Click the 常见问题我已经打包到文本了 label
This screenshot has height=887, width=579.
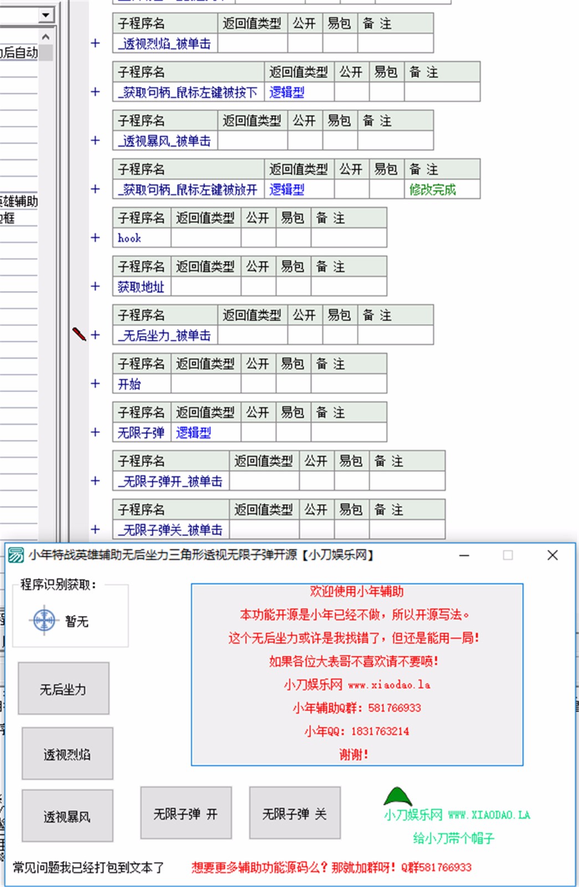point(88,868)
